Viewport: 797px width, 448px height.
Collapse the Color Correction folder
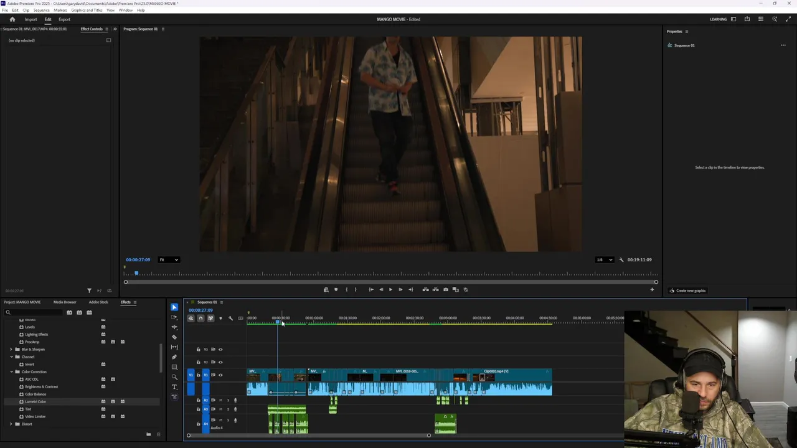coord(11,372)
